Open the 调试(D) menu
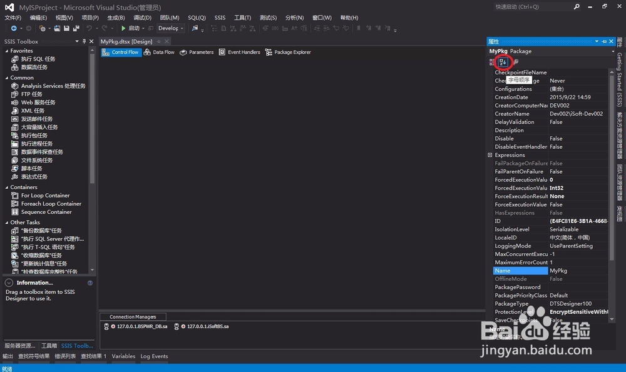Screen dimensions: 626x372 point(142,18)
